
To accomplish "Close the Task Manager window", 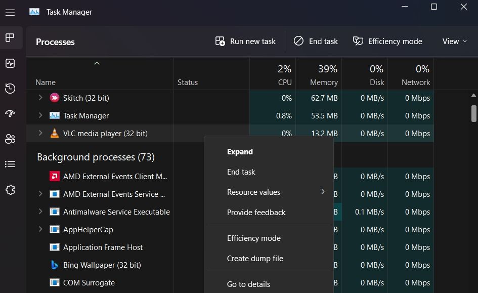I will (x=464, y=7).
